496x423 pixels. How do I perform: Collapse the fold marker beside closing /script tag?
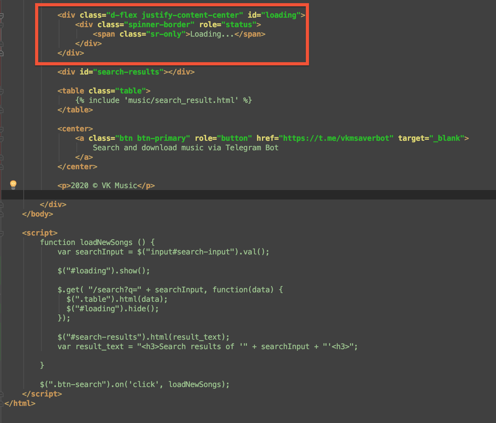pos(1,394)
